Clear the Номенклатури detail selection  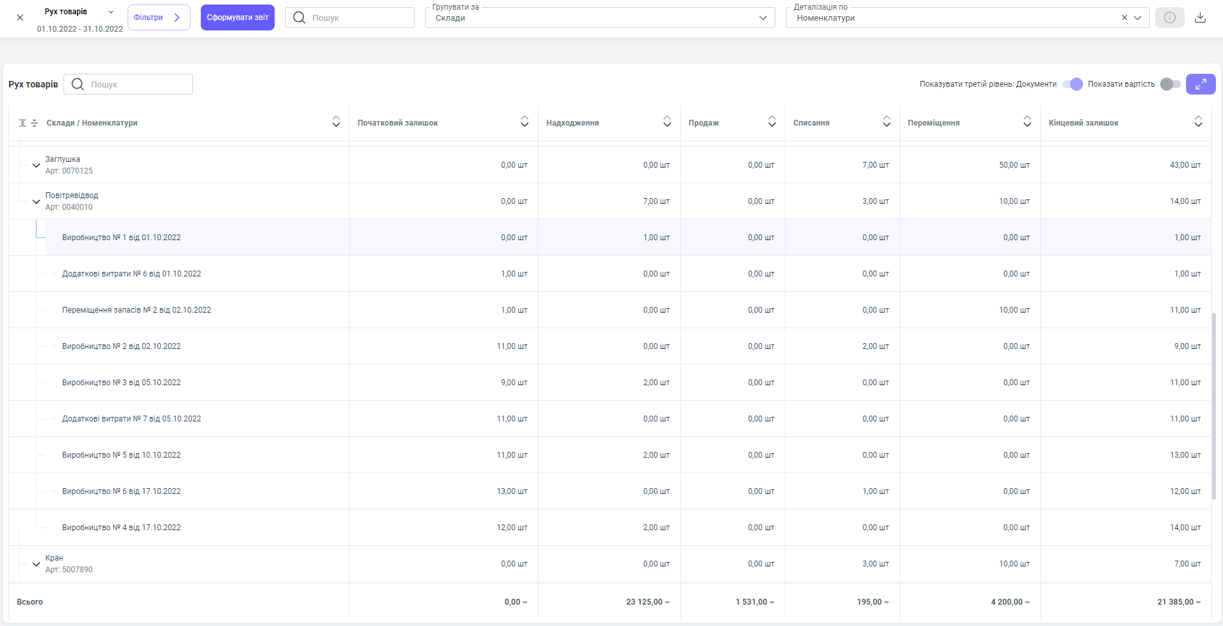click(x=1124, y=18)
